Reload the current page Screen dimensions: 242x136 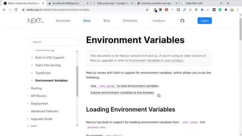pos(16,9)
